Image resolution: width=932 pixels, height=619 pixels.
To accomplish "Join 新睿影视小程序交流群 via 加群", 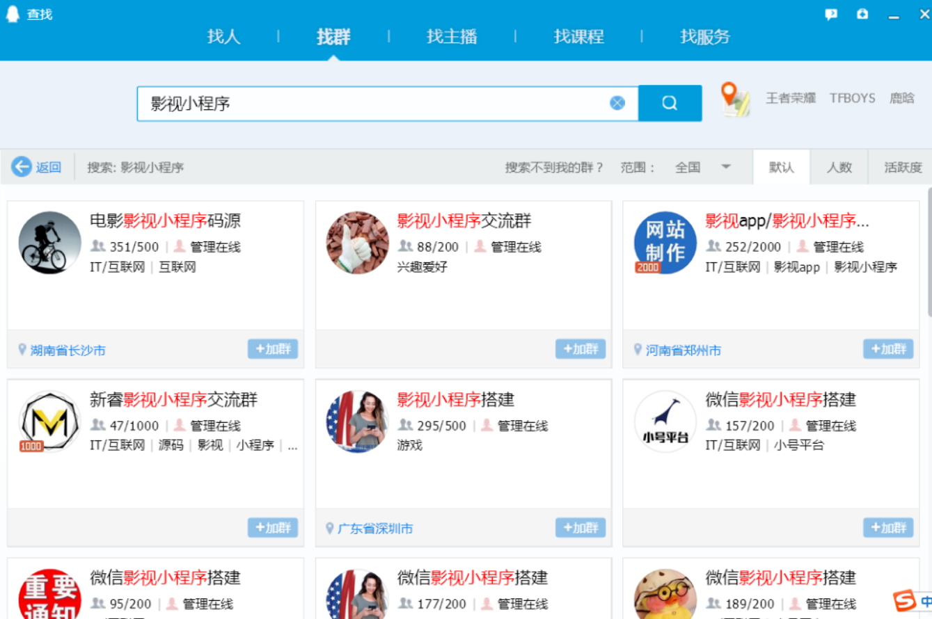I will point(273,528).
